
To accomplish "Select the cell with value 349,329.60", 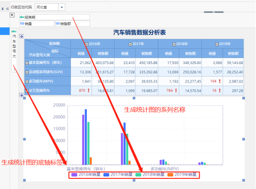I will coord(190,63).
